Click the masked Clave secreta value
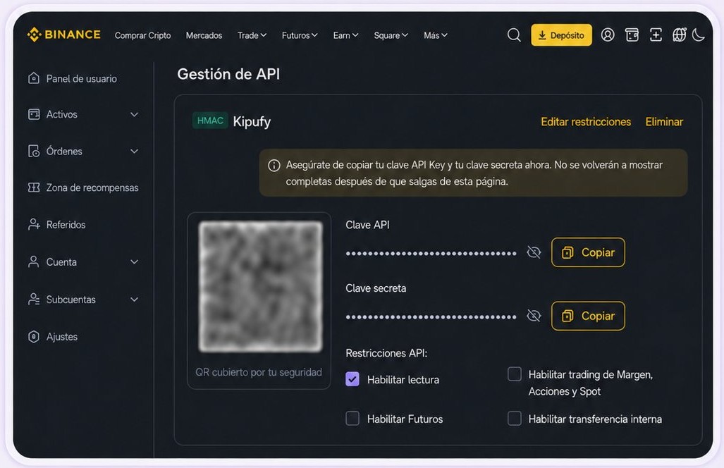This screenshot has height=468, width=724. click(431, 317)
